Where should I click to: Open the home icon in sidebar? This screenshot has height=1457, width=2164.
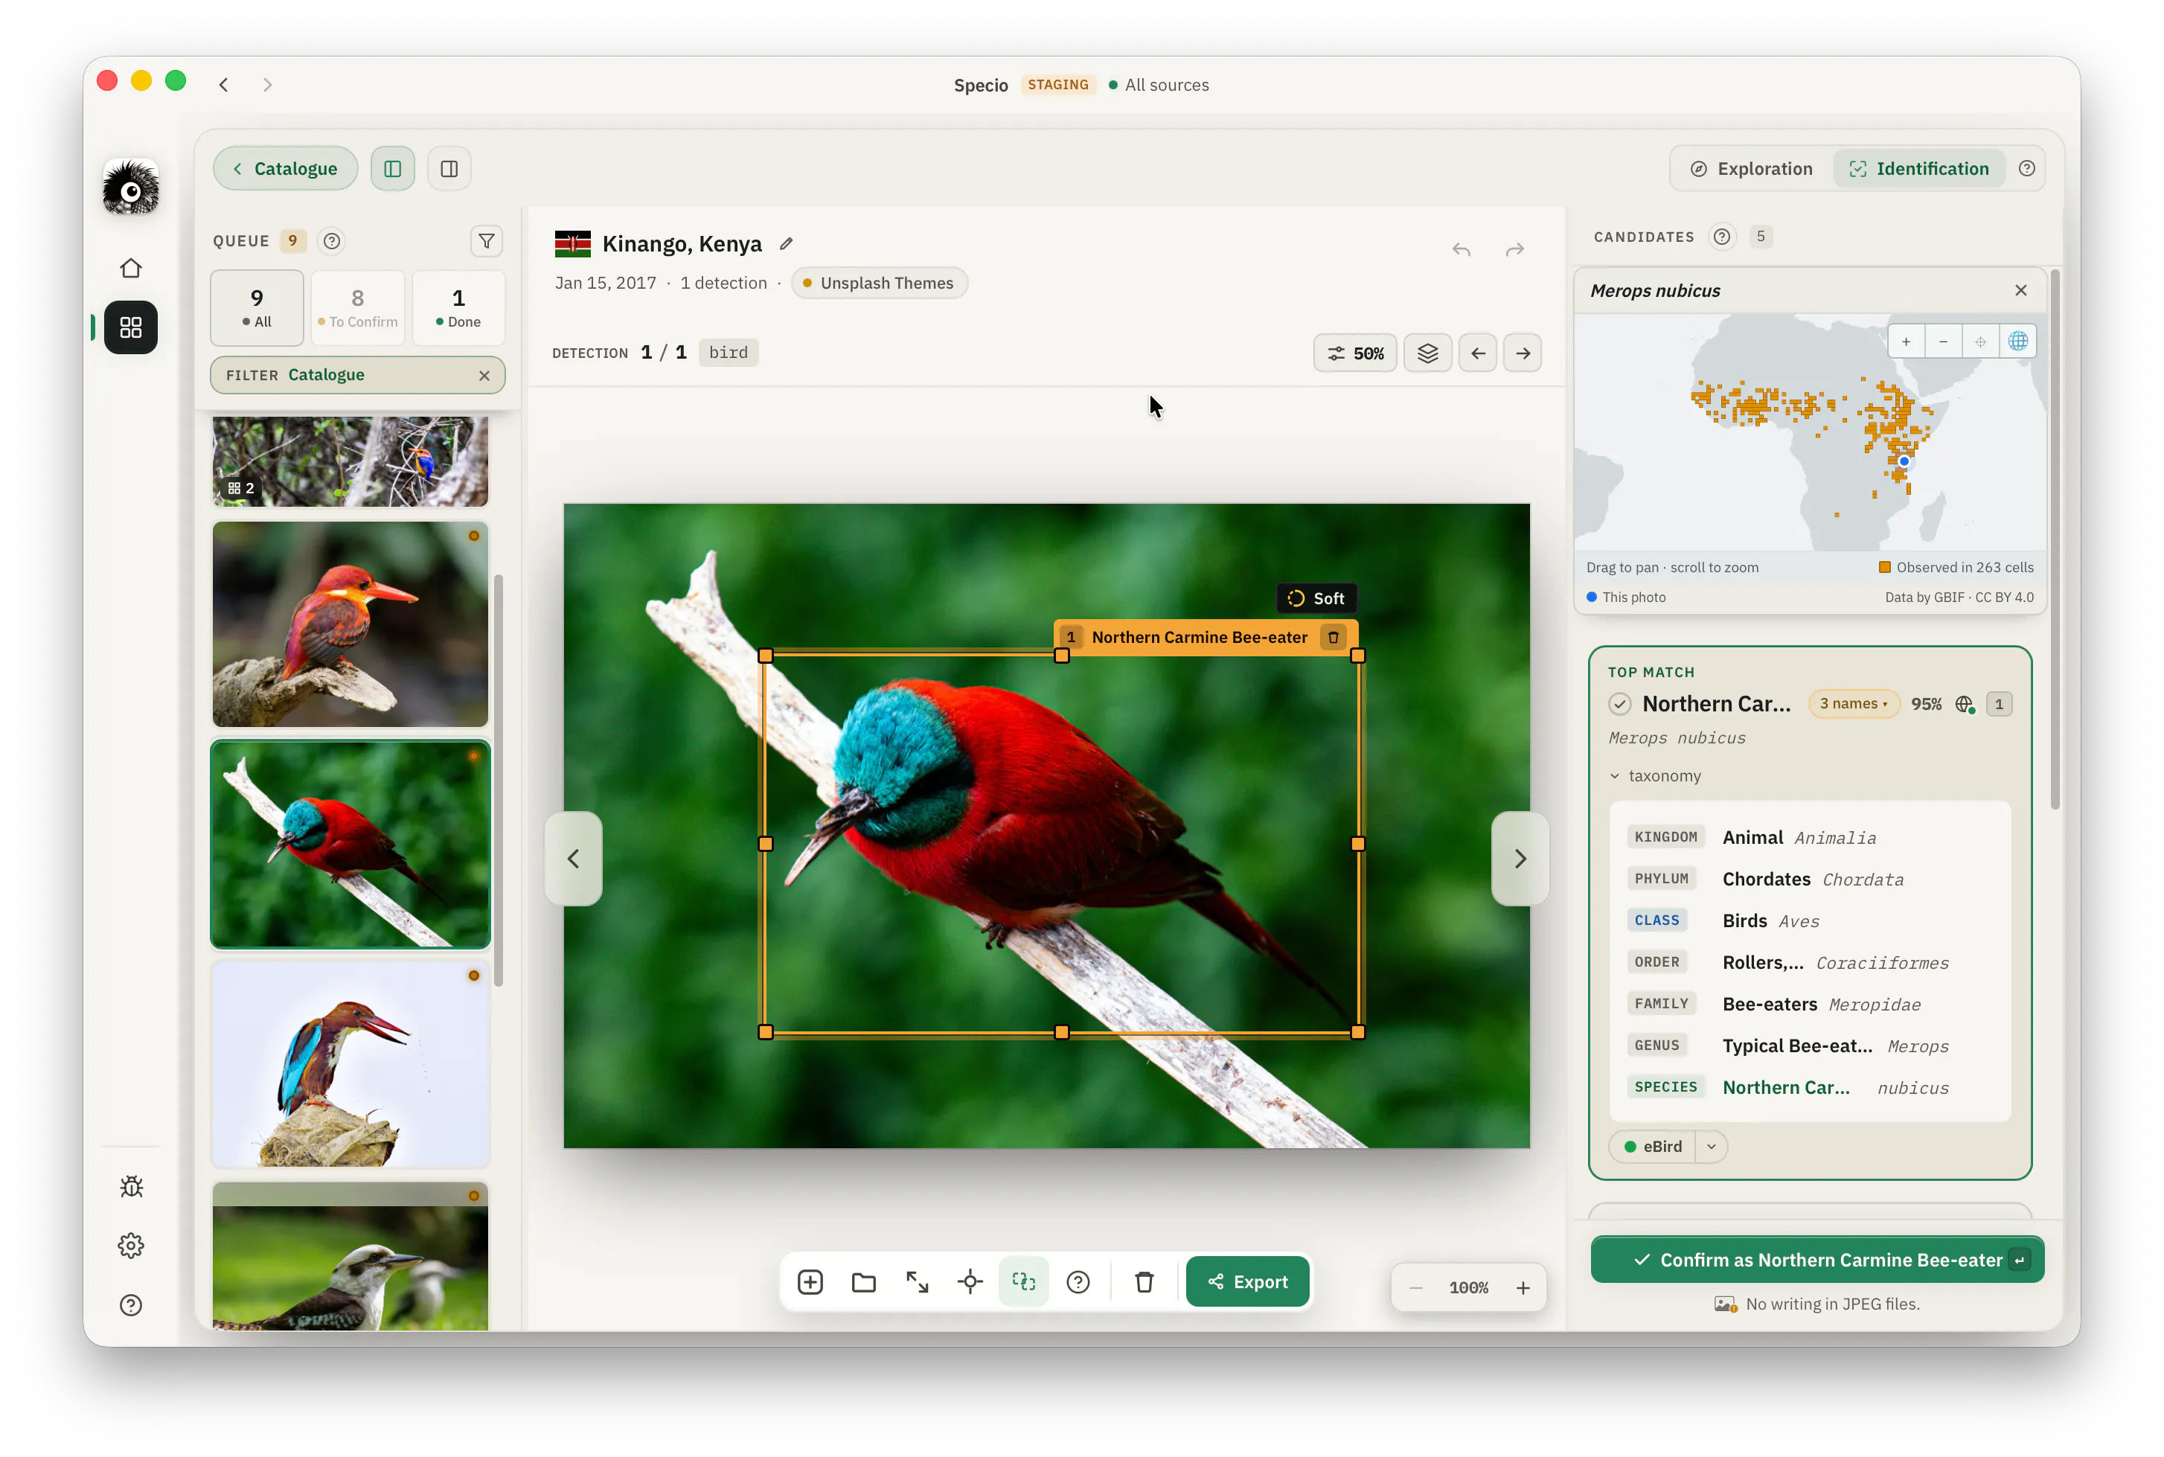click(131, 269)
